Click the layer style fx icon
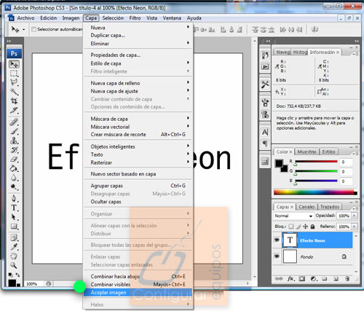Viewport: 364px width, 311px height. [290, 278]
